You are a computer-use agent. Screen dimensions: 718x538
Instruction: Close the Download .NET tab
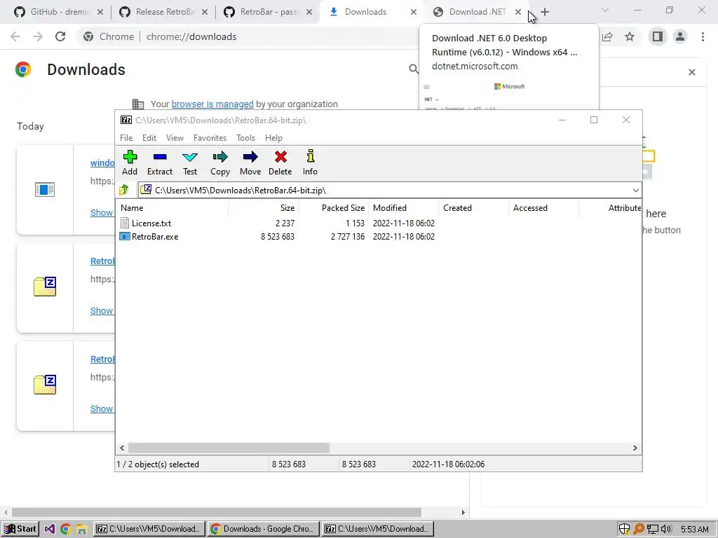tap(518, 13)
